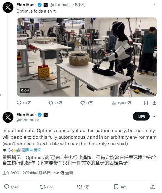This screenshot has width=162, height=193.
Task: Open Elon Musk's top profile avatar
Action: point(8,7)
